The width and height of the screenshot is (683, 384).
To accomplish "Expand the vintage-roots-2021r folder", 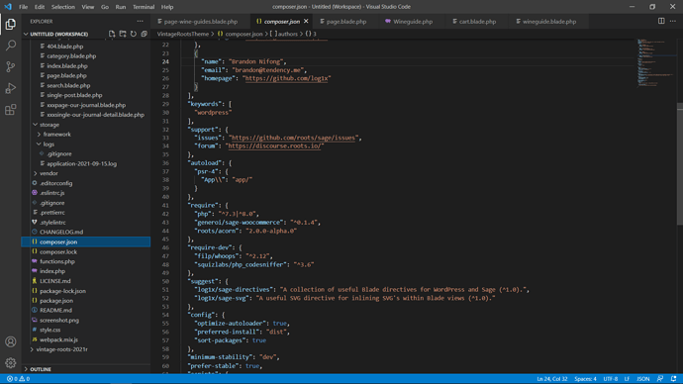I will pyautogui.click(x=61, y=349).
